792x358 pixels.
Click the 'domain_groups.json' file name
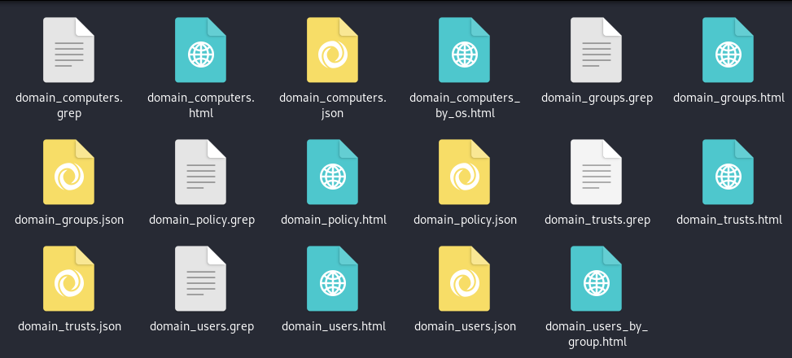(69, 220)
